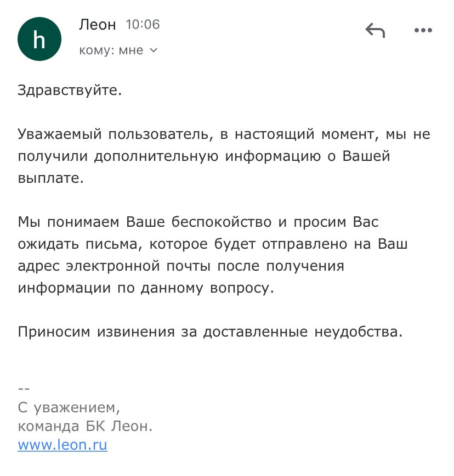This screenshot has height=476, width=454.
Task: Expand recipient details chevron
Action: click(154, 51)
